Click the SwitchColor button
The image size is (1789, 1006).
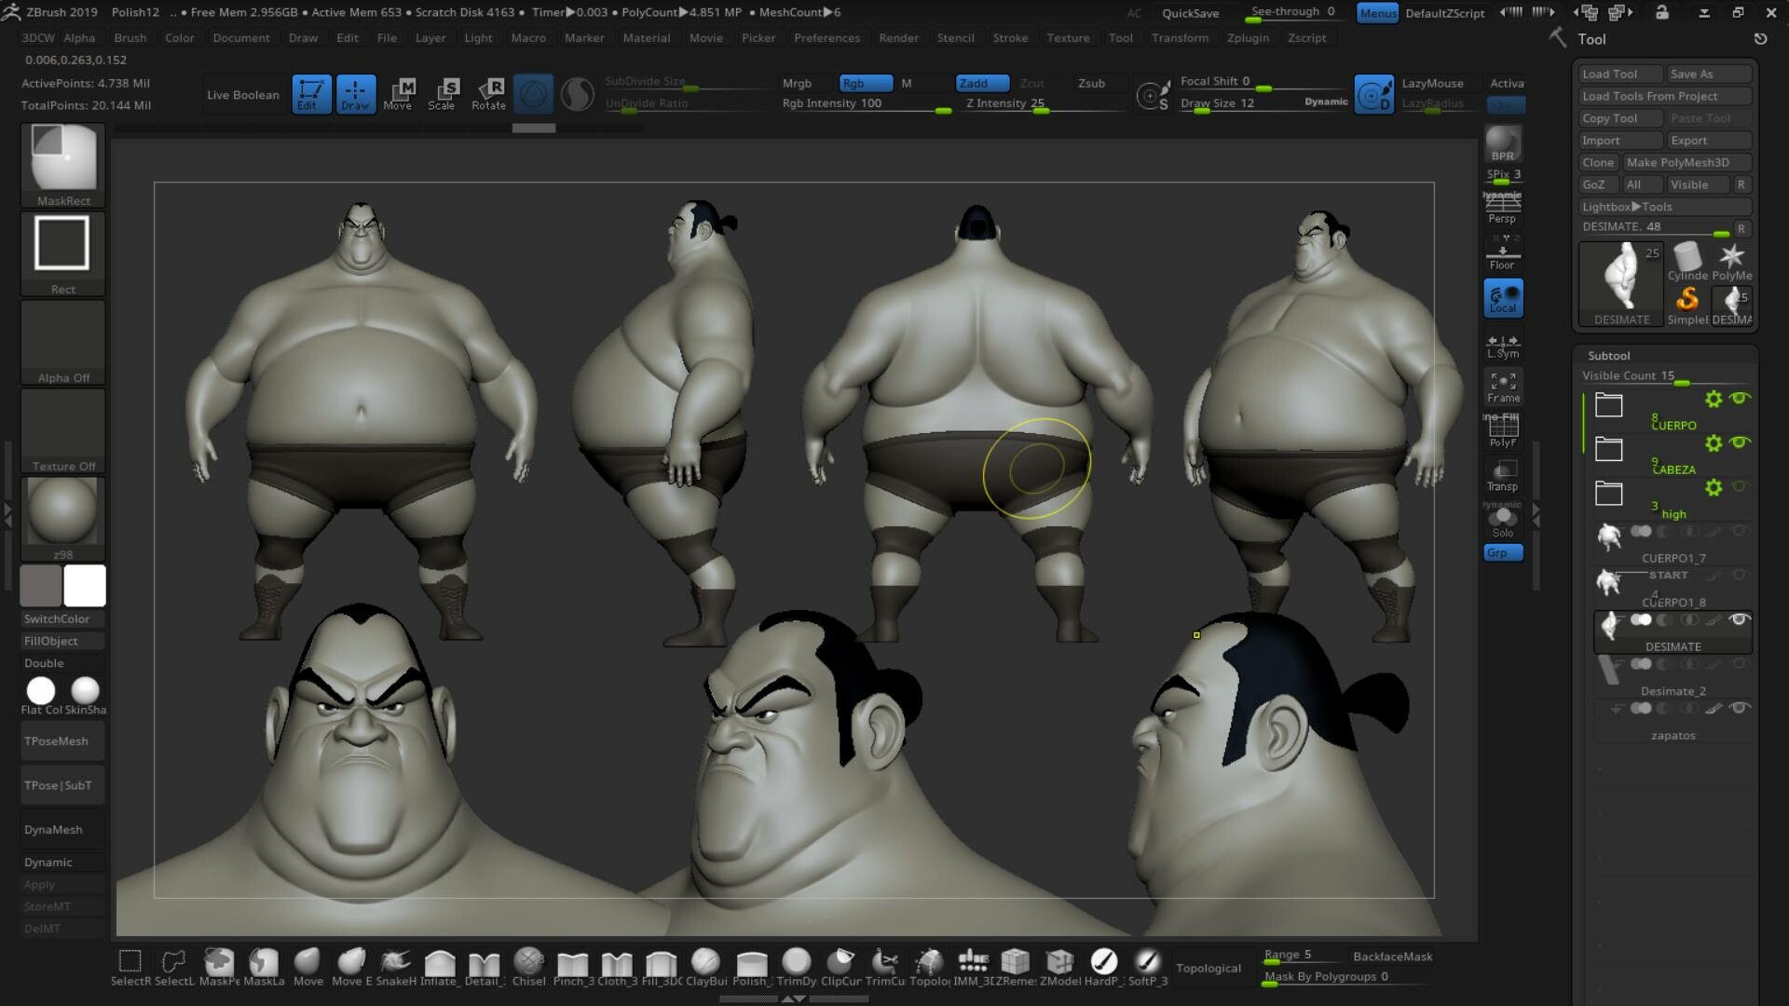point(62,619)
